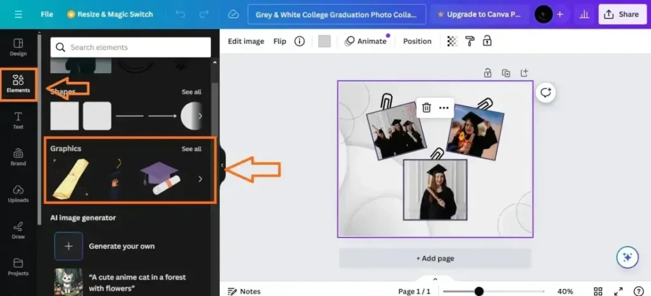651x296 pixels.
Task: Open the Position panel
Action: (x=417, y=41)
